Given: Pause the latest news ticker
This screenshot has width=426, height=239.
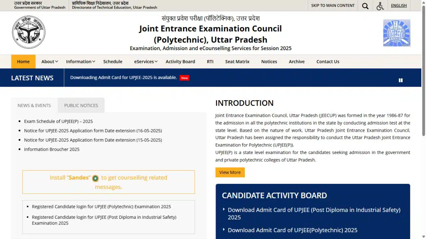Looking at the screenshot, I should pyautogui.click(x=401, y=80).
